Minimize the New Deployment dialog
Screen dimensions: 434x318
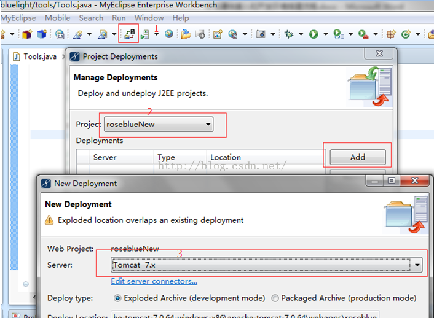pos(375,180)
